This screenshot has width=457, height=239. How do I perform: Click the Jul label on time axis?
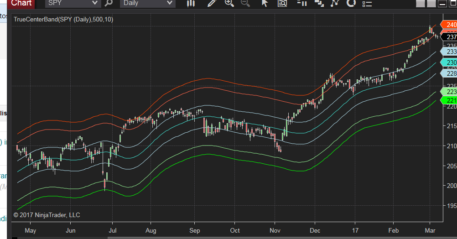pyautogui.click(x=113, y=230)
